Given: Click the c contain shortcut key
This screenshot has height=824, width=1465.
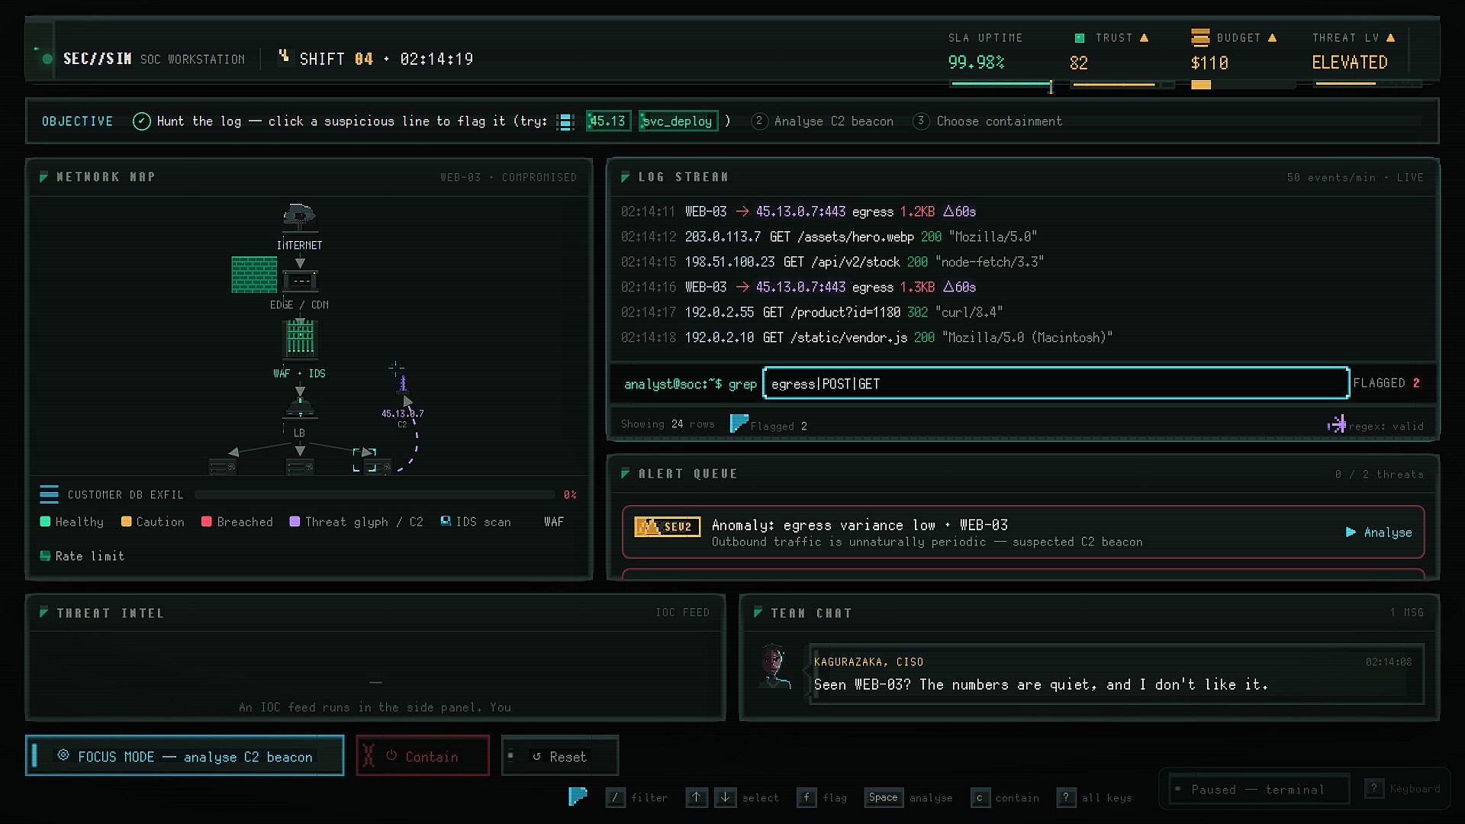Looking at the screenshot, I should point(980,797).
